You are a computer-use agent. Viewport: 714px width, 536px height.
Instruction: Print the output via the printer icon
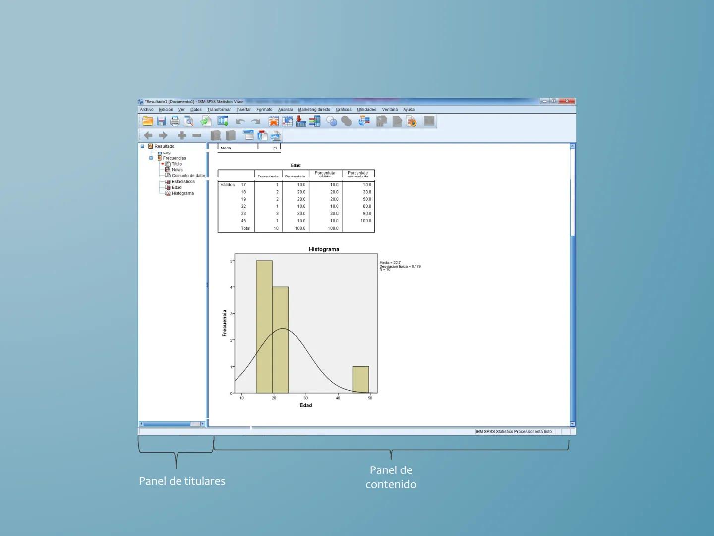click(x=174, y=121)
